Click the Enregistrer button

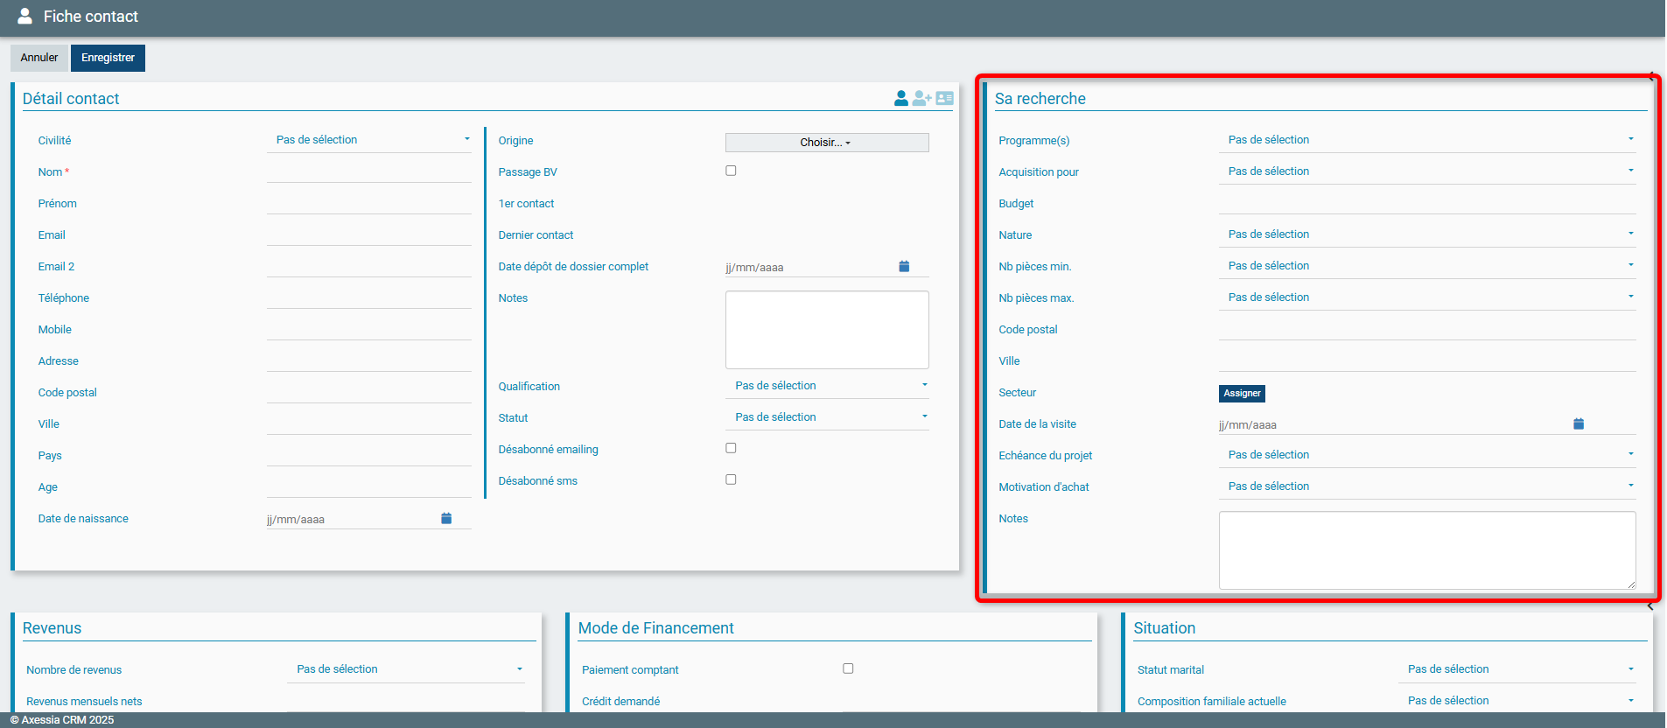point(108,58)
